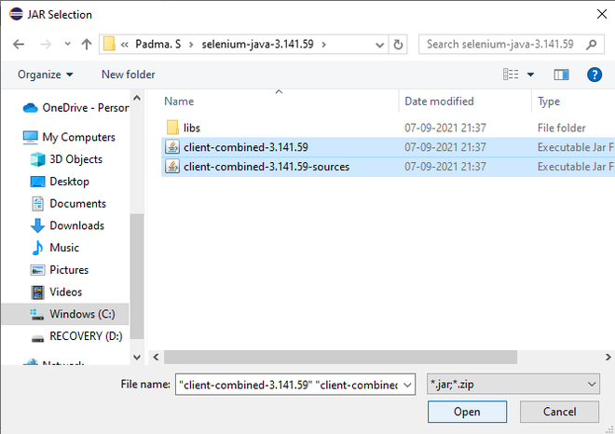Click the horizontal scroll-right arrow

[x=608, y=357]
